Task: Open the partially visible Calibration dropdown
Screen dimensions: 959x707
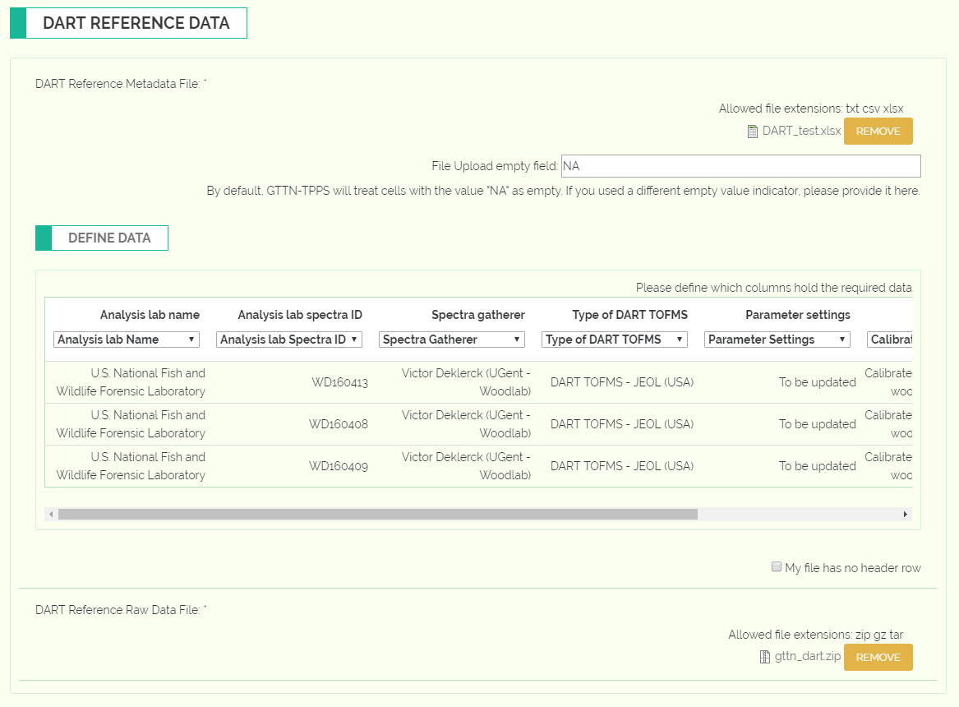Action: [x=890, y=340]
